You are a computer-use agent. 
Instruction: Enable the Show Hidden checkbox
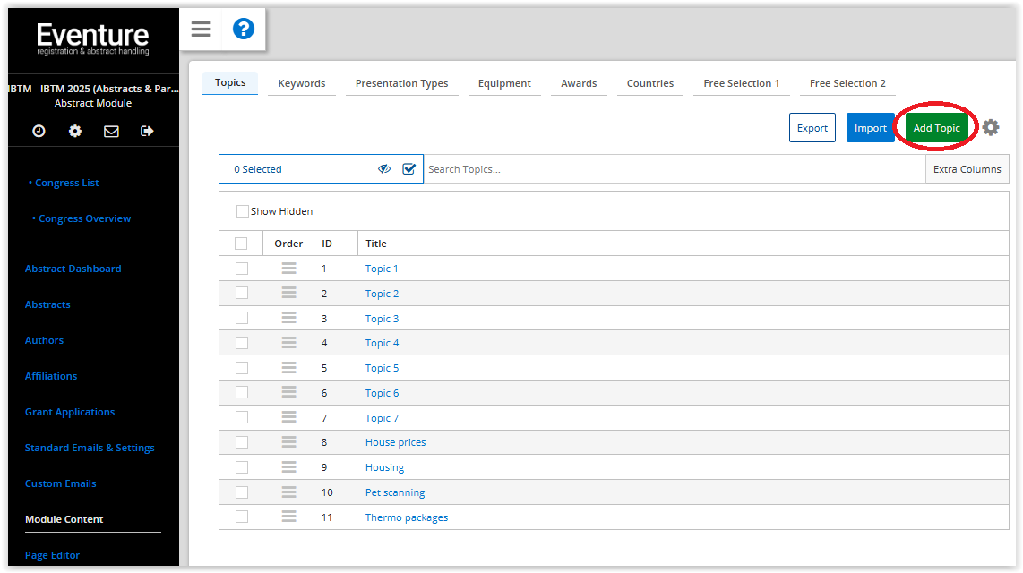242,211
